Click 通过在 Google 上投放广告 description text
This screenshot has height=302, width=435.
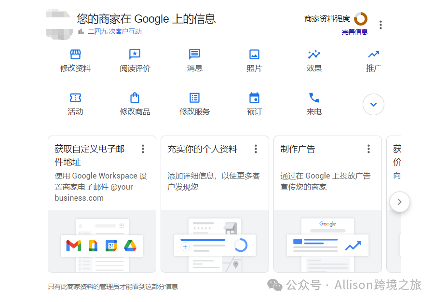coord(326,181)
